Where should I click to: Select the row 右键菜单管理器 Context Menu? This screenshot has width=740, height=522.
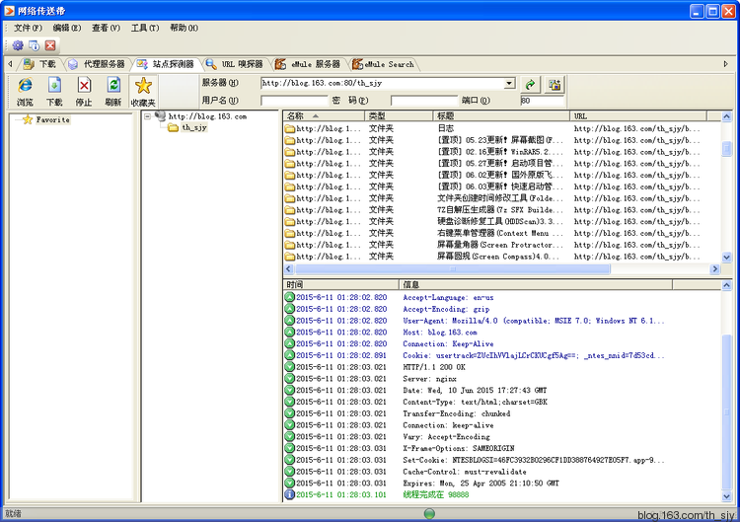tap(501, 233)
